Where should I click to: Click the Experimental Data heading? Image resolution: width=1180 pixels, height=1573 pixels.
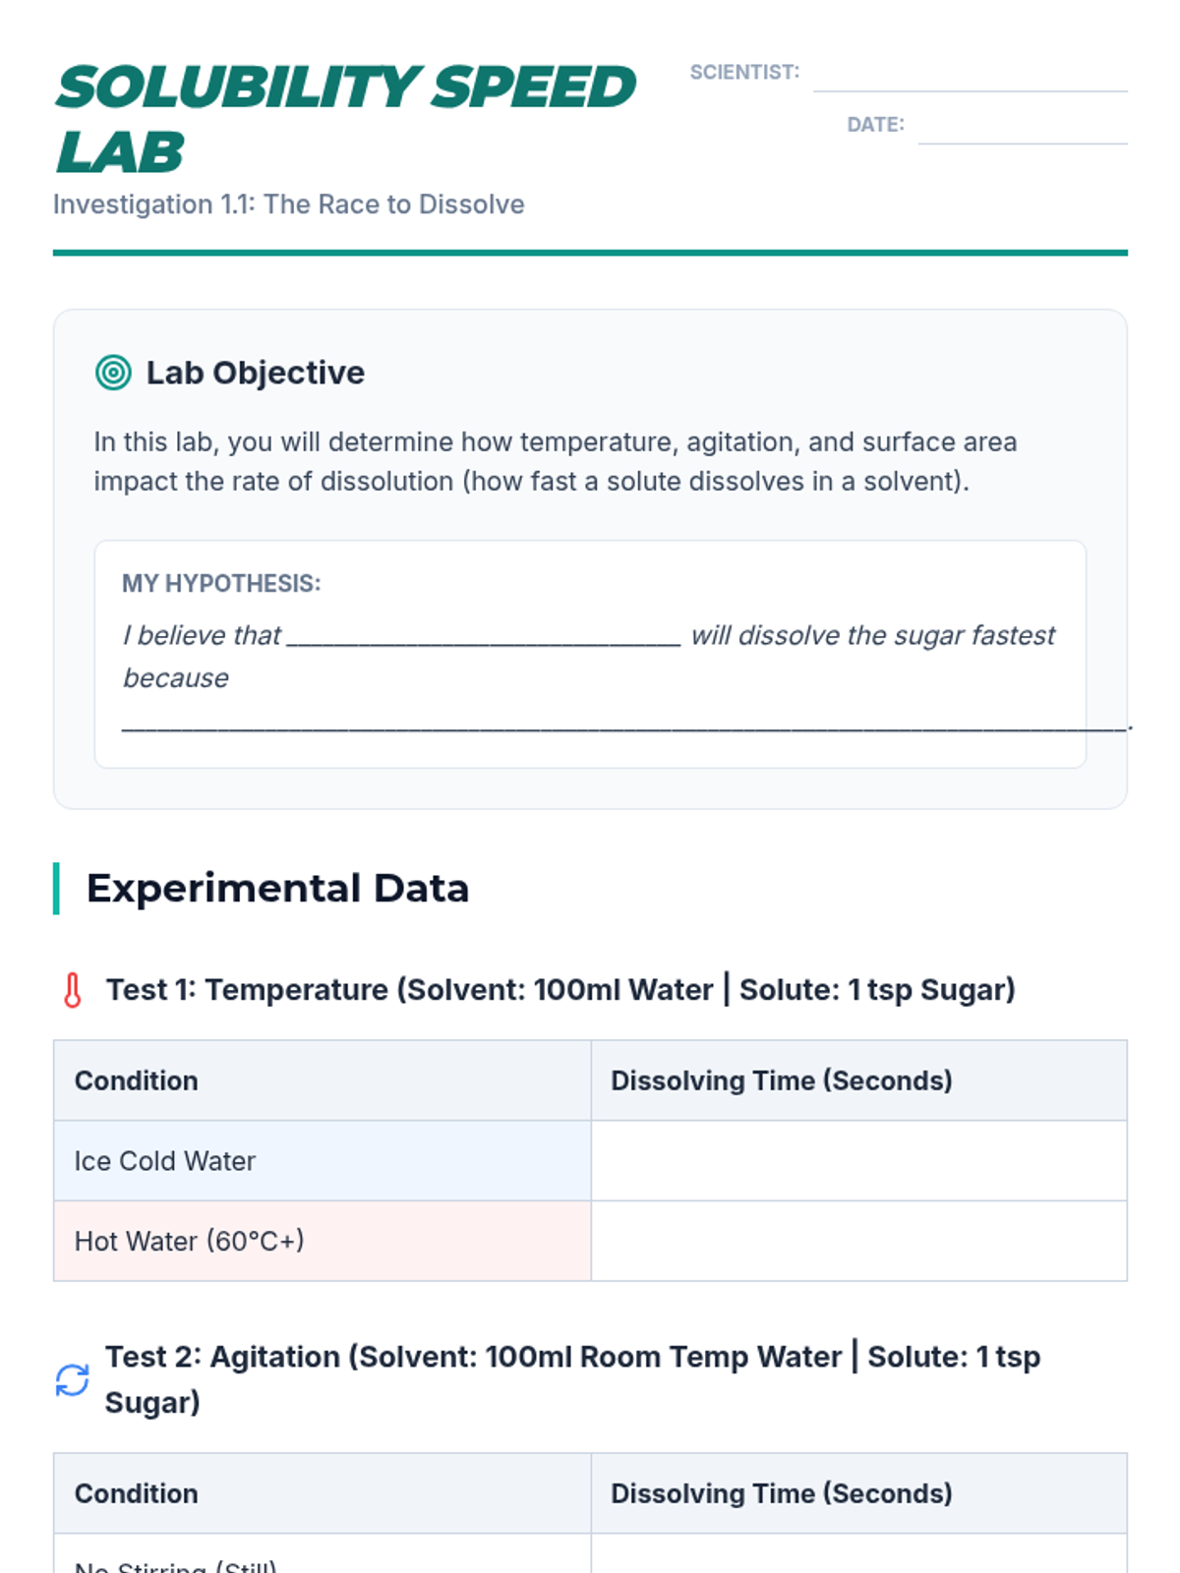pyautogui.click(x=277, y=889)
